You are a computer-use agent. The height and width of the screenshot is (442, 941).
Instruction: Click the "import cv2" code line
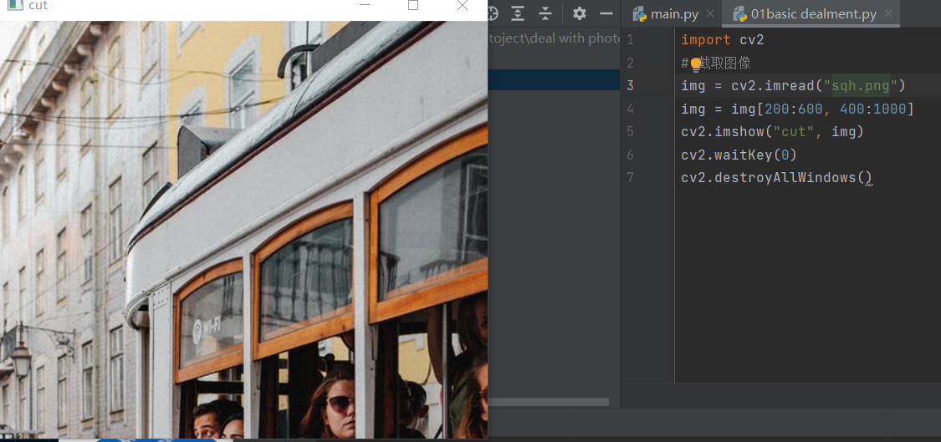[723, 40]
